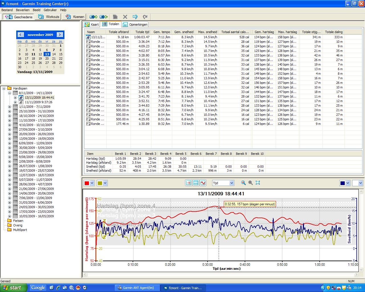Screen dimensions: 365x292
Task: Click the activity icon for 13/11/2009 18:44:41
Action: point(21,98)
